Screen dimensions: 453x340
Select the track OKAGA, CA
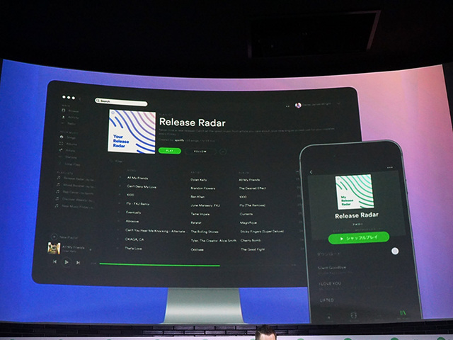(134, 239)
